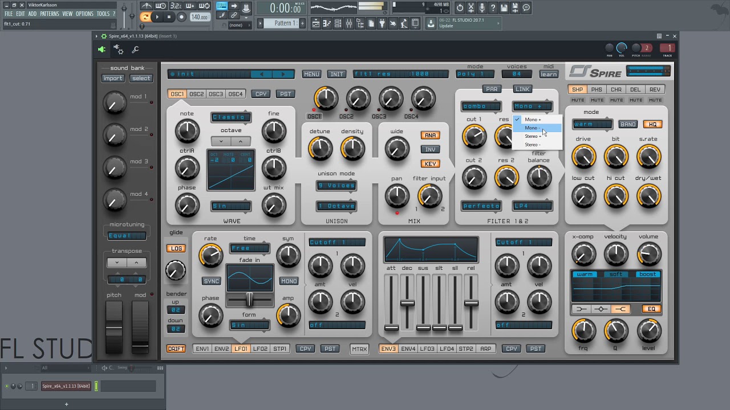This screenshot has height=410, width=730.
Task: Open the plug-and-gear detailed settings icon
Action: (119, 50)
